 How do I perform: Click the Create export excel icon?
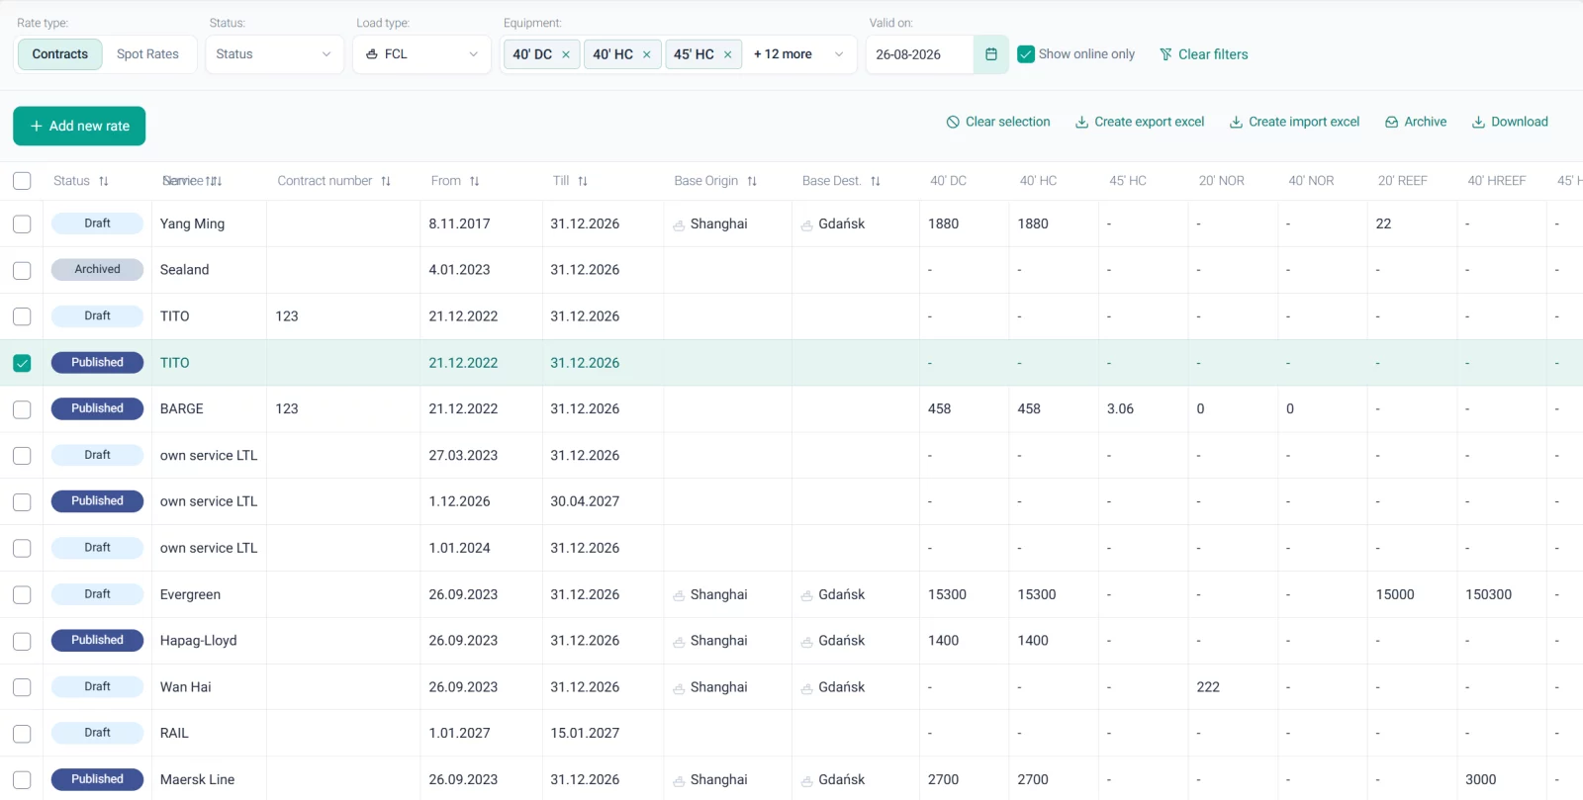pyautogui.click(x=1082, y=122)
